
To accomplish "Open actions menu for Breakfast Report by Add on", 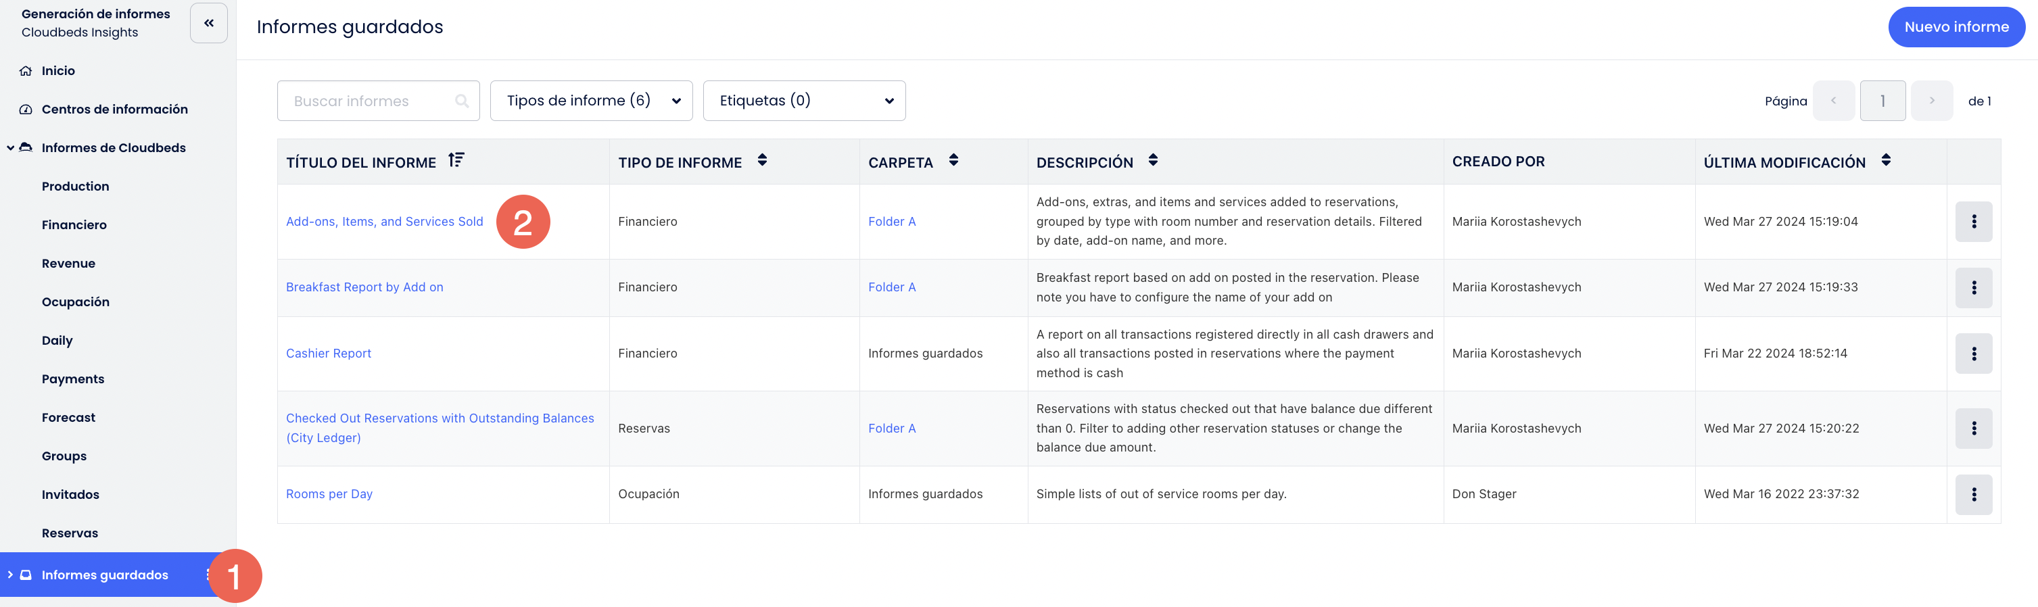I will click(x=1973, y=288).
